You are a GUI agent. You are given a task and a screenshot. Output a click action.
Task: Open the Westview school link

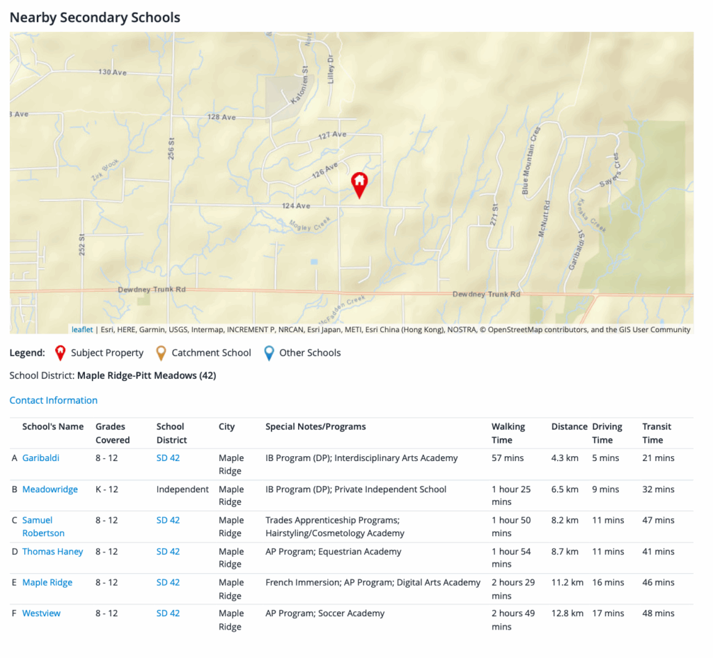41,613
